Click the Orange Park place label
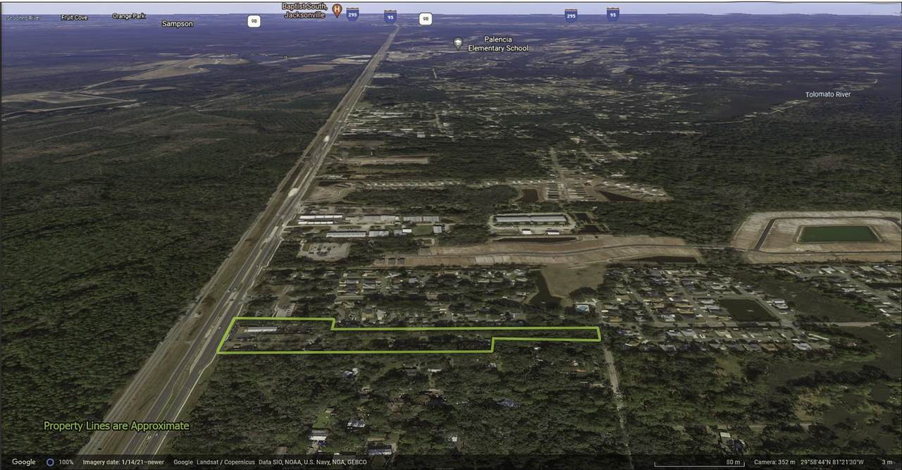This screenshot has width=902, height=470. pos(129,16)
